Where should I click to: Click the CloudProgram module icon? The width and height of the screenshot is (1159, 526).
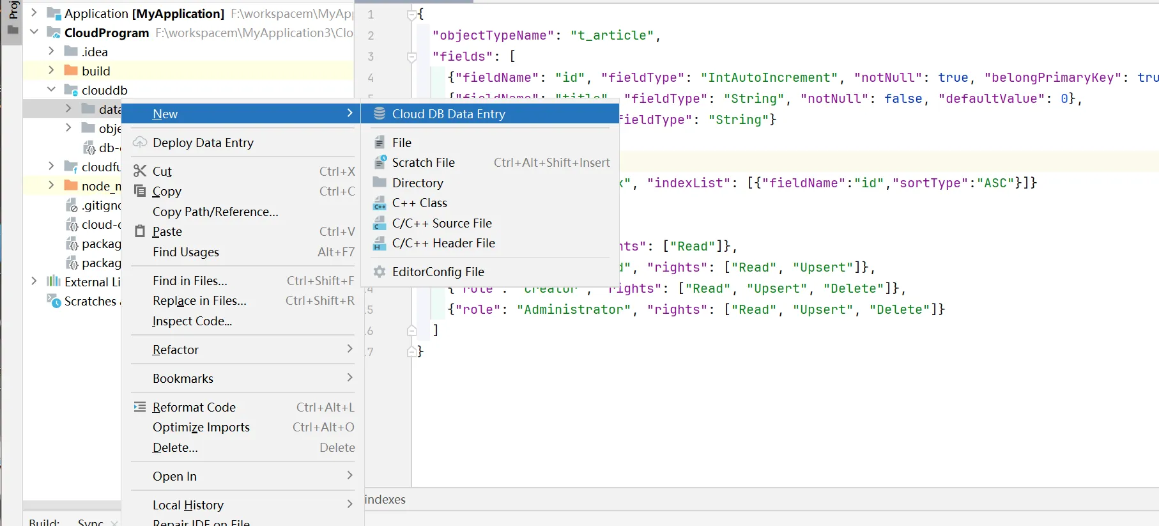point(54,33)
